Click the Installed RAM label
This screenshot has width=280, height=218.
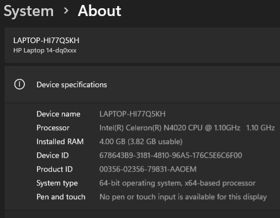pyautogui.click(x=60, y=142)
